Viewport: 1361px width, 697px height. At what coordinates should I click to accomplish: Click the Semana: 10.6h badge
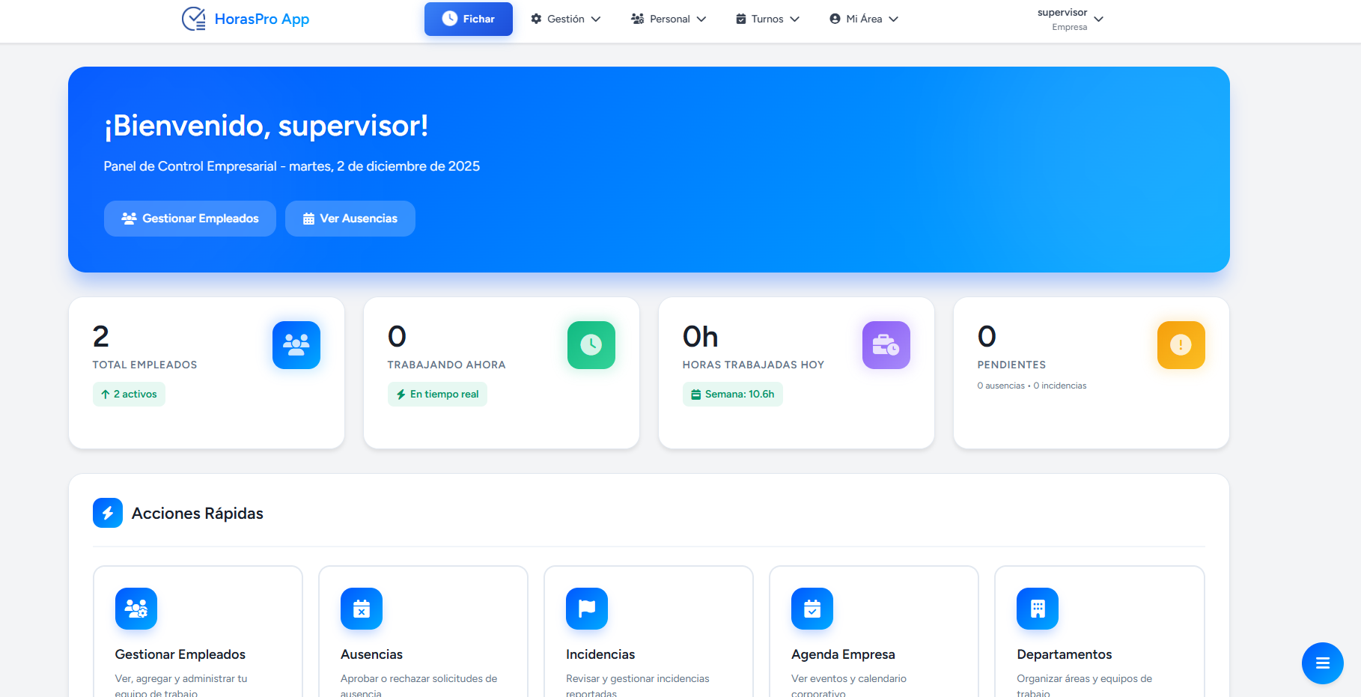click(732, 394)
